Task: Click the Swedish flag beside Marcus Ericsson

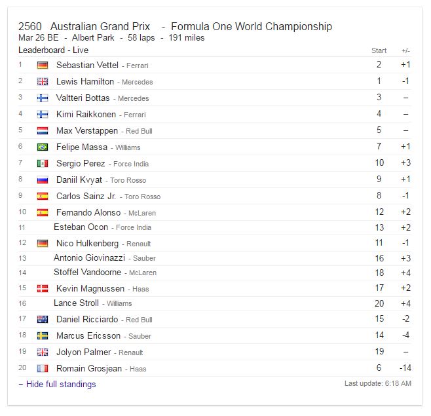Action: [x=43, y=335]
